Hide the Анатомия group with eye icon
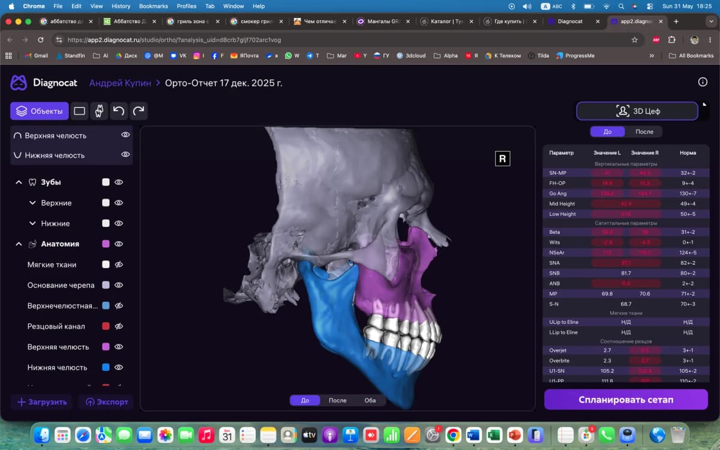 [119, 244]
